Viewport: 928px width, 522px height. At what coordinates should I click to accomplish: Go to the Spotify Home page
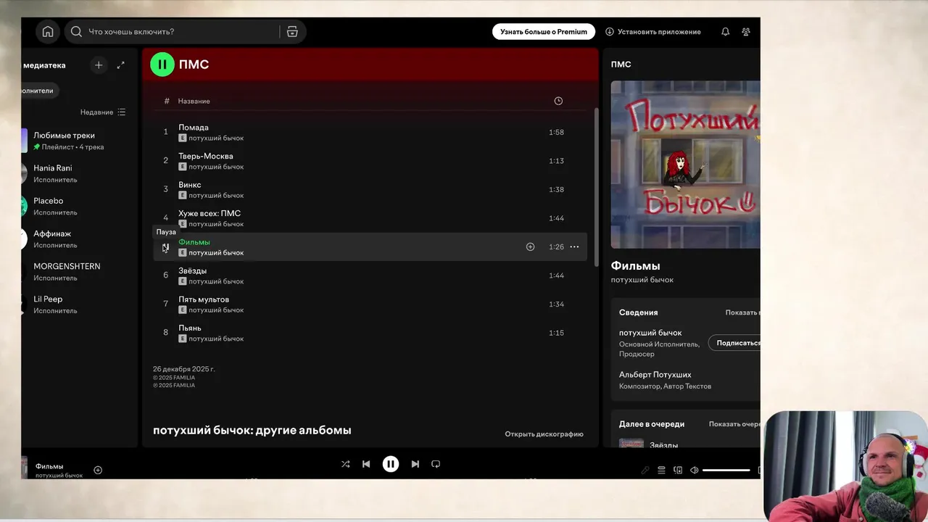click(48, 32)
